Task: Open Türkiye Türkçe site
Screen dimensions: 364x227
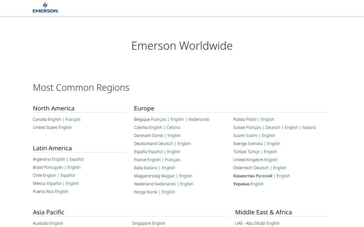Action: point(253,152)
